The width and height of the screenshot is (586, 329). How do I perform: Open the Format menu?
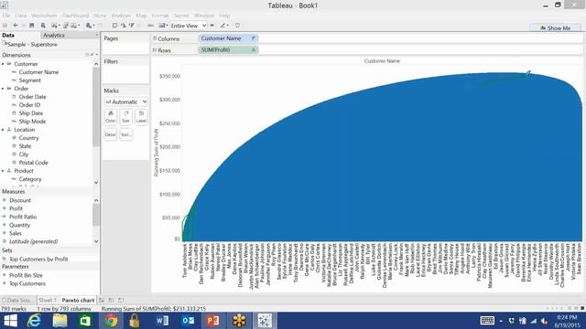(x=160, y=16)
